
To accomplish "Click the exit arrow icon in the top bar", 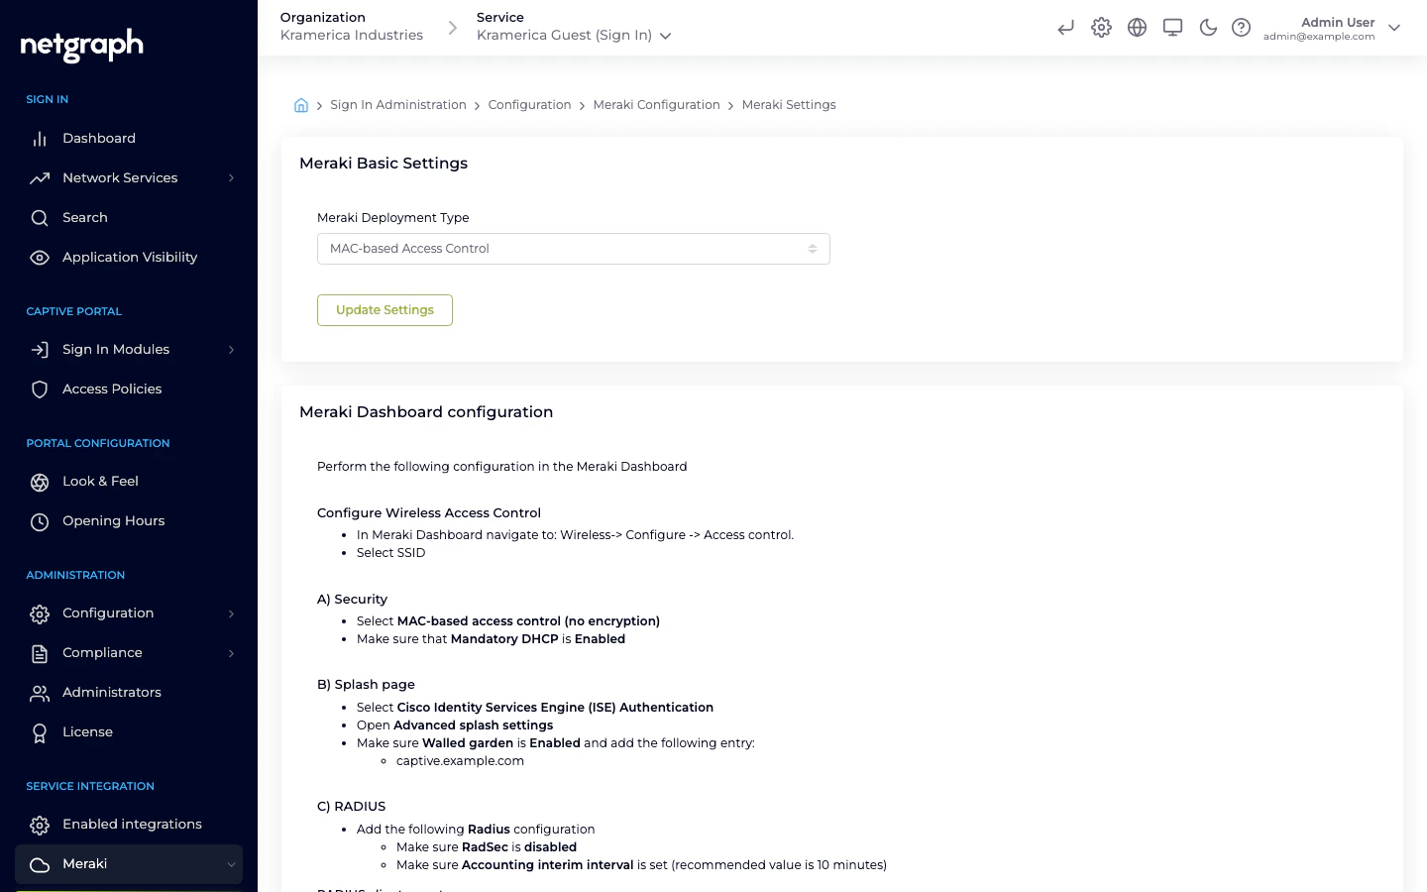I will point(1065,27).
